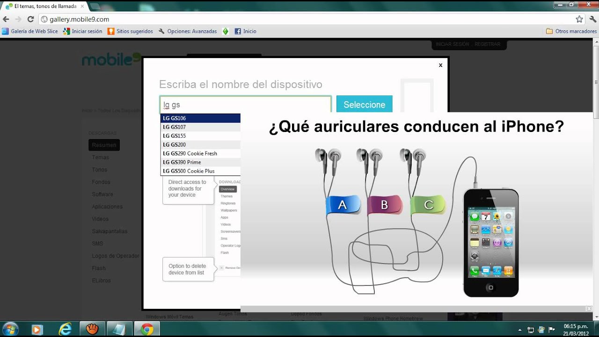Open the clock showing 06:15 p.m.
Viewport: 599px width, 337px height.
576,330
